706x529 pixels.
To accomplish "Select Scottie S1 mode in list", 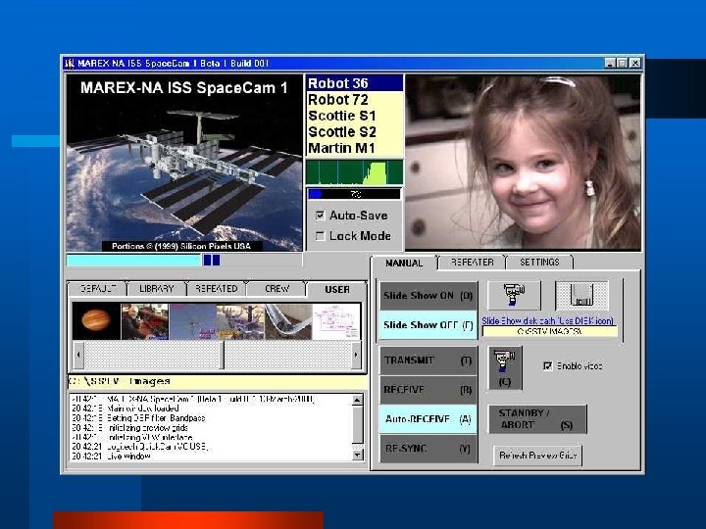I will click(354, 116).
